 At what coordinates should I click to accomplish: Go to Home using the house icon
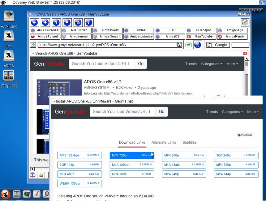pos(78,22)
